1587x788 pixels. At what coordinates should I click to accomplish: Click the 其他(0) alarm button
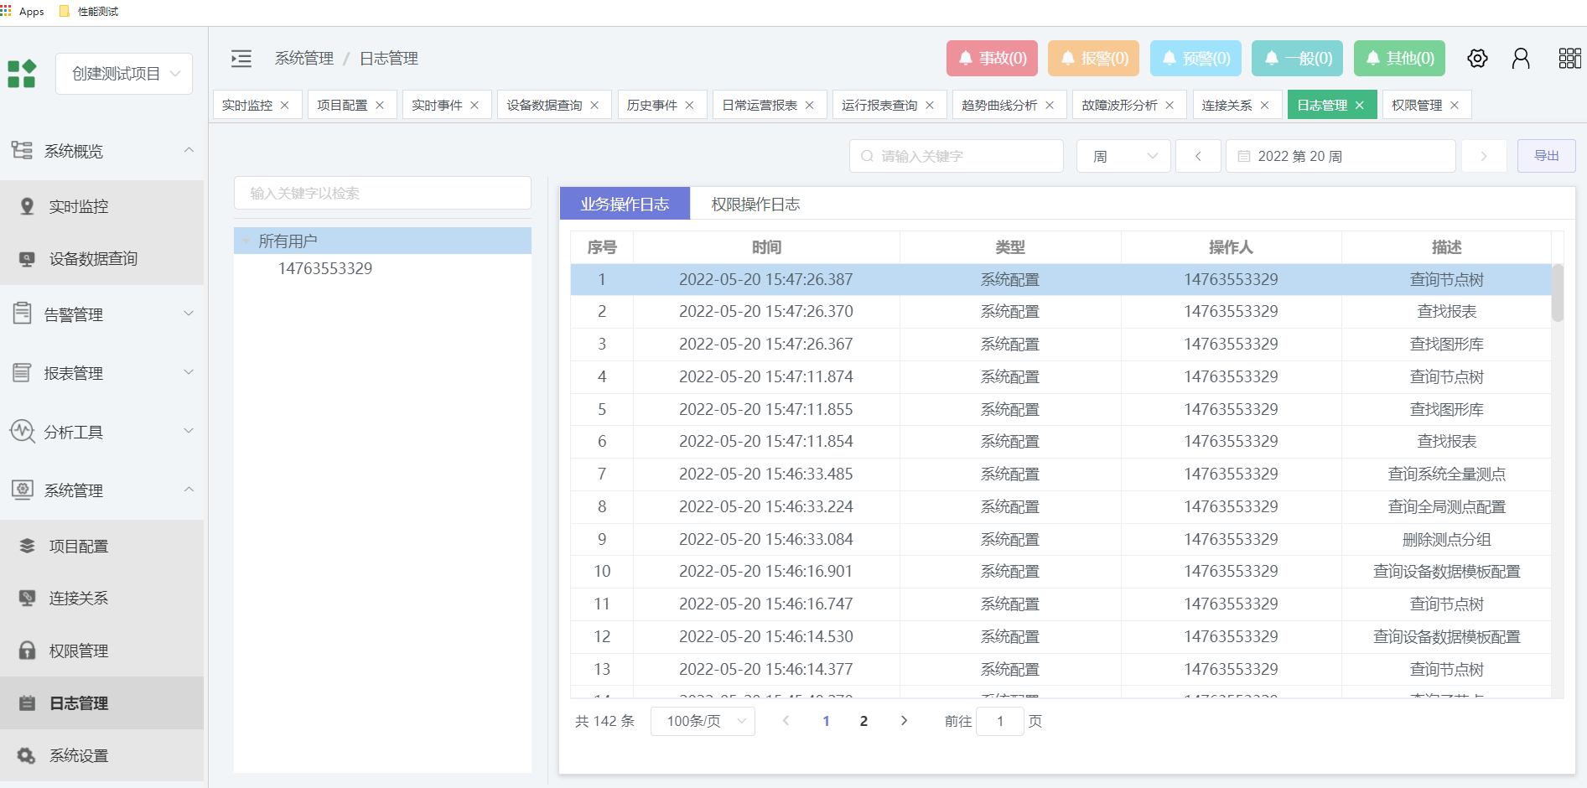(1399, 58)
